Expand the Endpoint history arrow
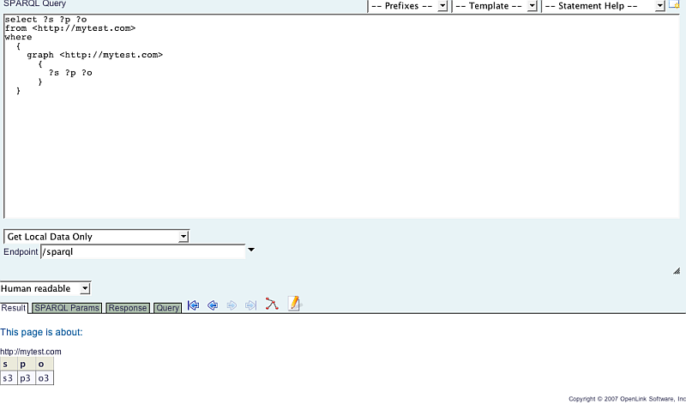This screenshot has width=686, height=416. click(251, 250)
